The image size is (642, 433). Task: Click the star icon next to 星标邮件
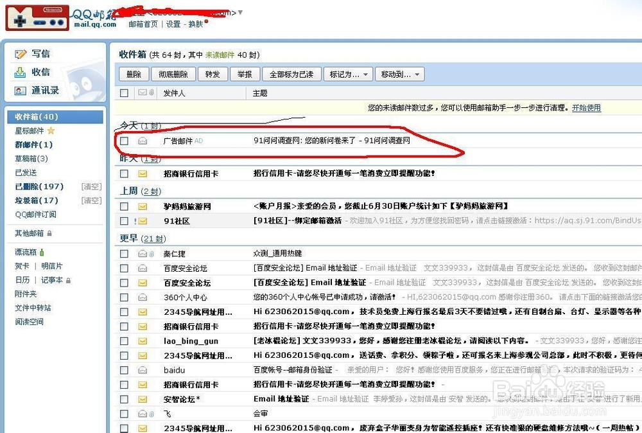click(51, 130)
